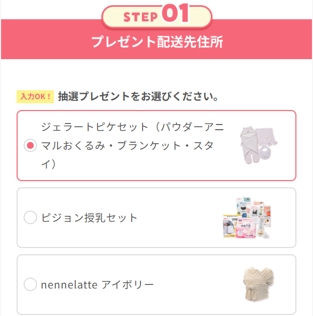
Task: Pick the nennelatte アイボリー radio button
Action: [x=31, y=284]
